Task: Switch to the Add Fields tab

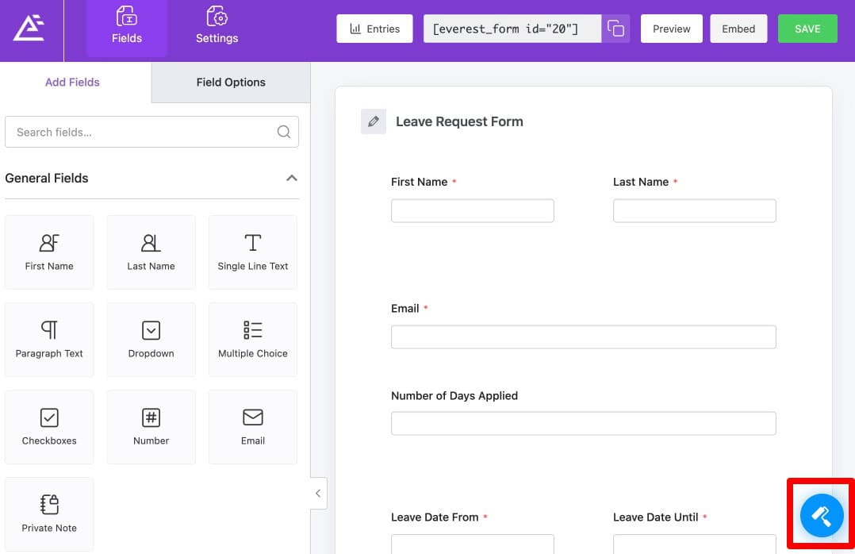Action: pyautogui.click(x=72, y=82)
